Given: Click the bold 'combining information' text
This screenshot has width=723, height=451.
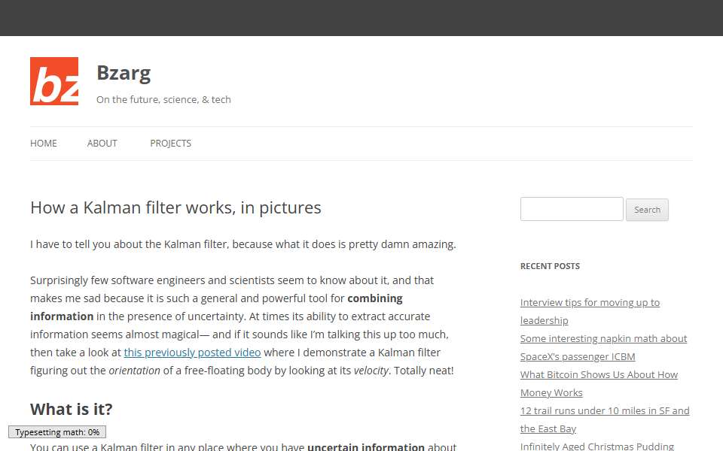Looking at the screenshot, I should [x=375, y=298].
